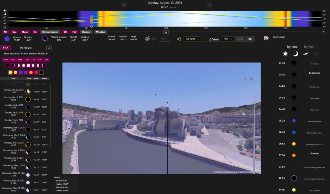The height and width of the screenshot is (194, 330).
Task: Collapse the 90 Results panel arrow
Action: pos(49,48)
